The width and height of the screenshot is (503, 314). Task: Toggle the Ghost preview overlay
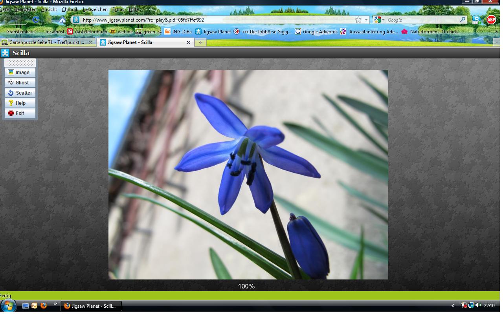[x=20, y=83]
